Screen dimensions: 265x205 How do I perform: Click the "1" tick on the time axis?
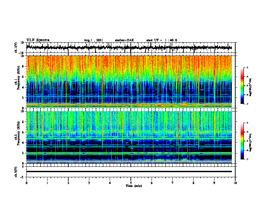tap(47, 183)
